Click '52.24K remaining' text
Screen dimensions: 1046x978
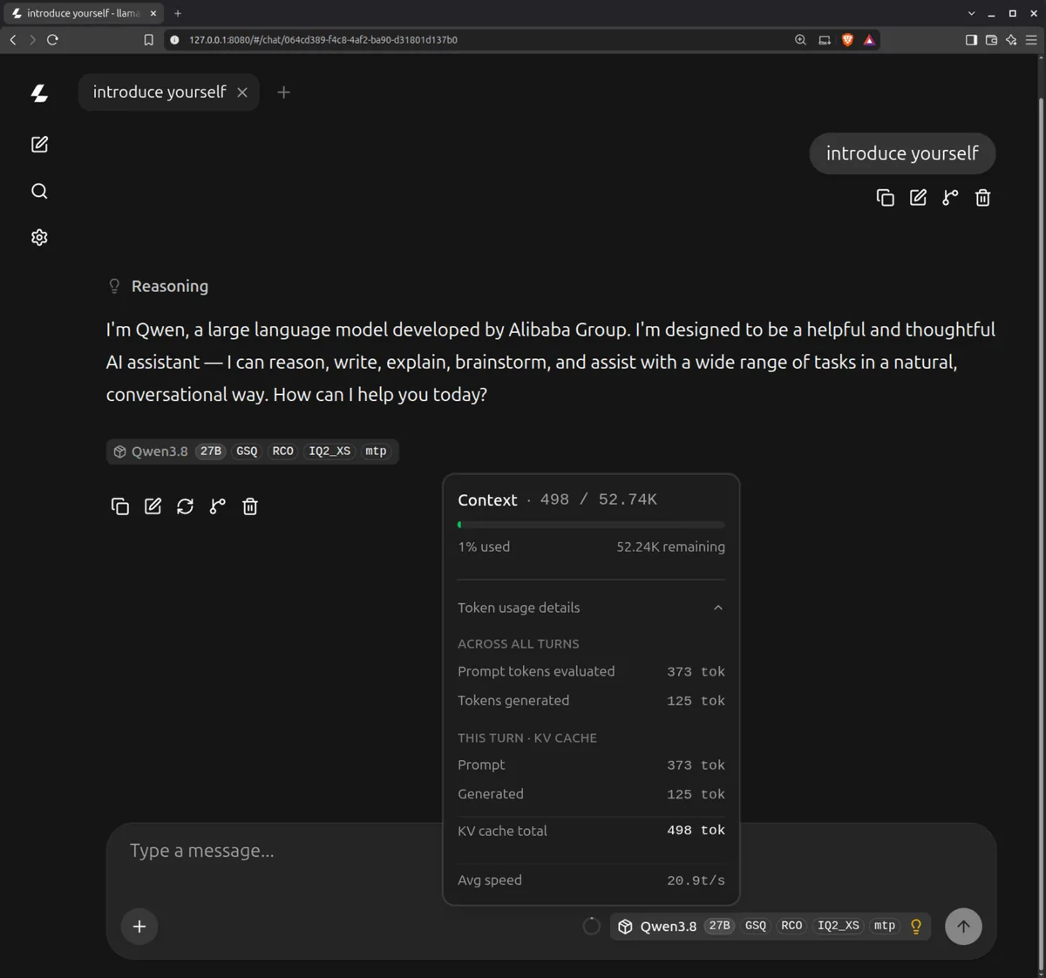[x=670, y=547]
